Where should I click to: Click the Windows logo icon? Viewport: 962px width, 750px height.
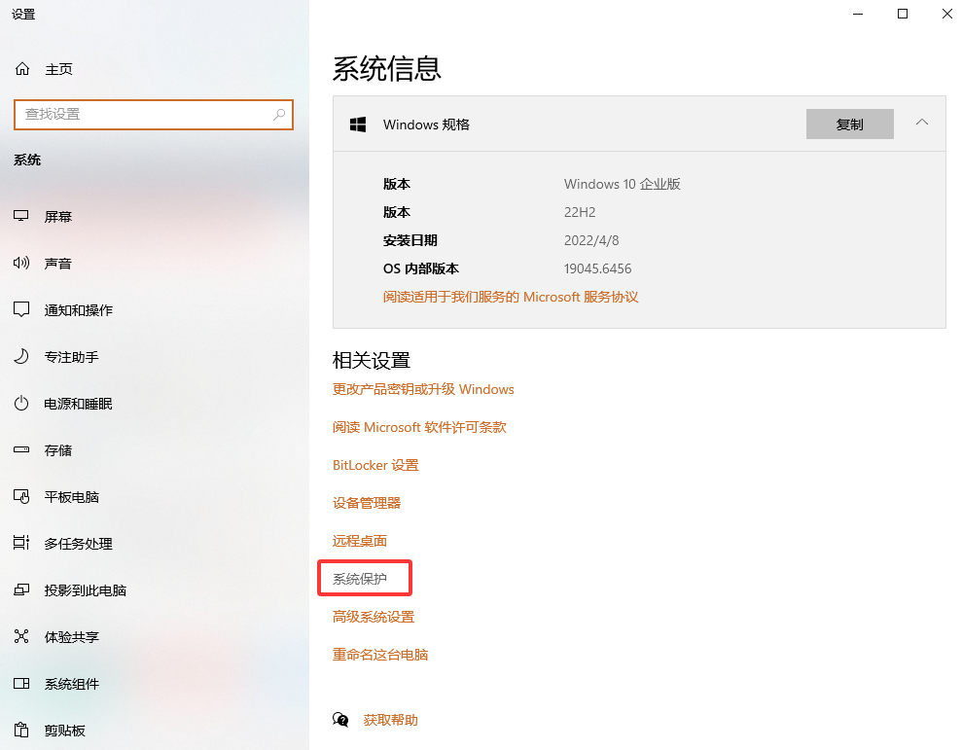point(358,125)
